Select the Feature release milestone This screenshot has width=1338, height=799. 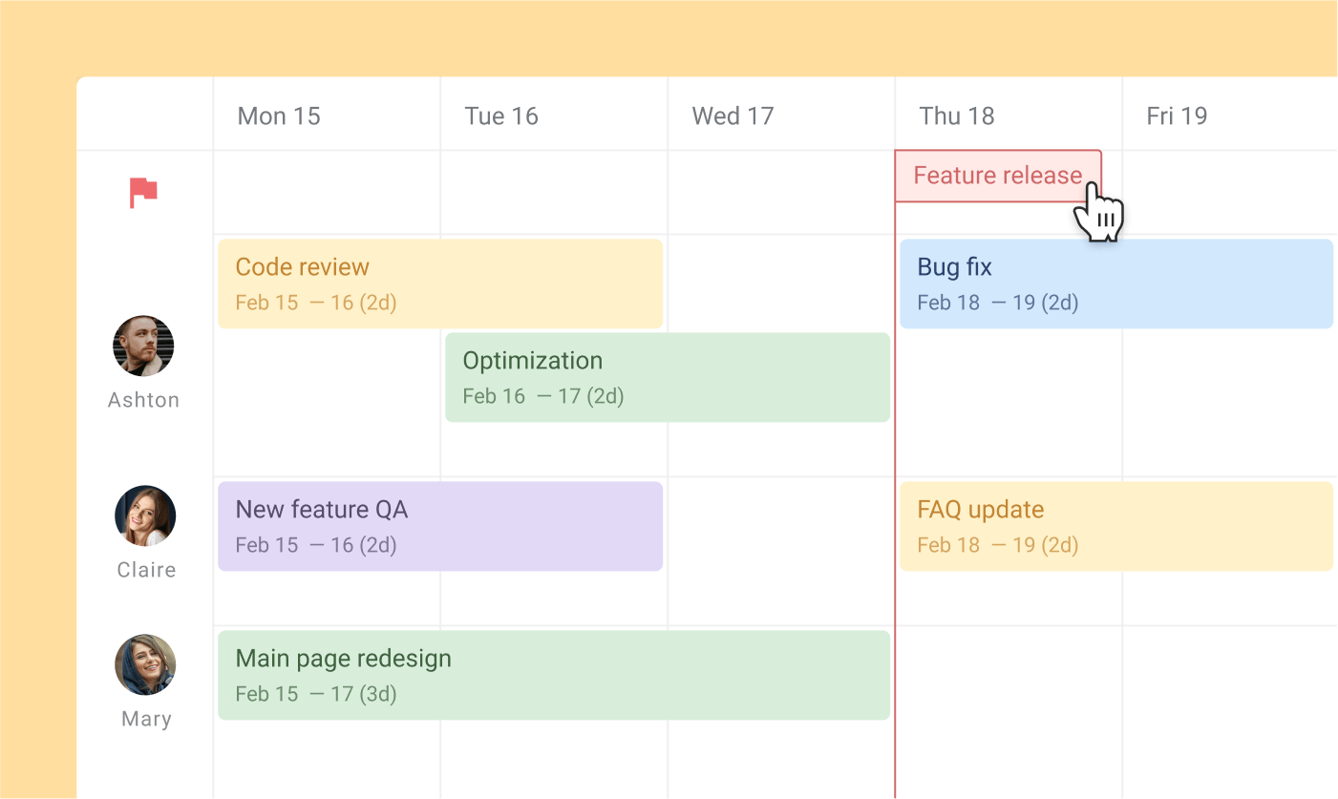(998, 176)
